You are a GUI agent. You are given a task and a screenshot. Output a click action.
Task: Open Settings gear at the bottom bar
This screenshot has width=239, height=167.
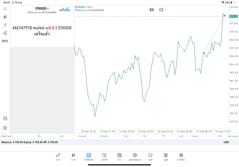click(181, 155)
